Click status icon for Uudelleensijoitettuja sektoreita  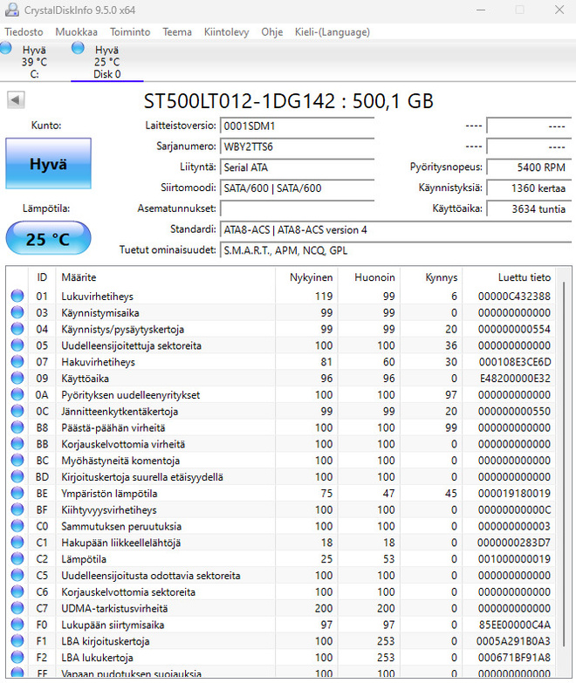[x=17, y=345]
